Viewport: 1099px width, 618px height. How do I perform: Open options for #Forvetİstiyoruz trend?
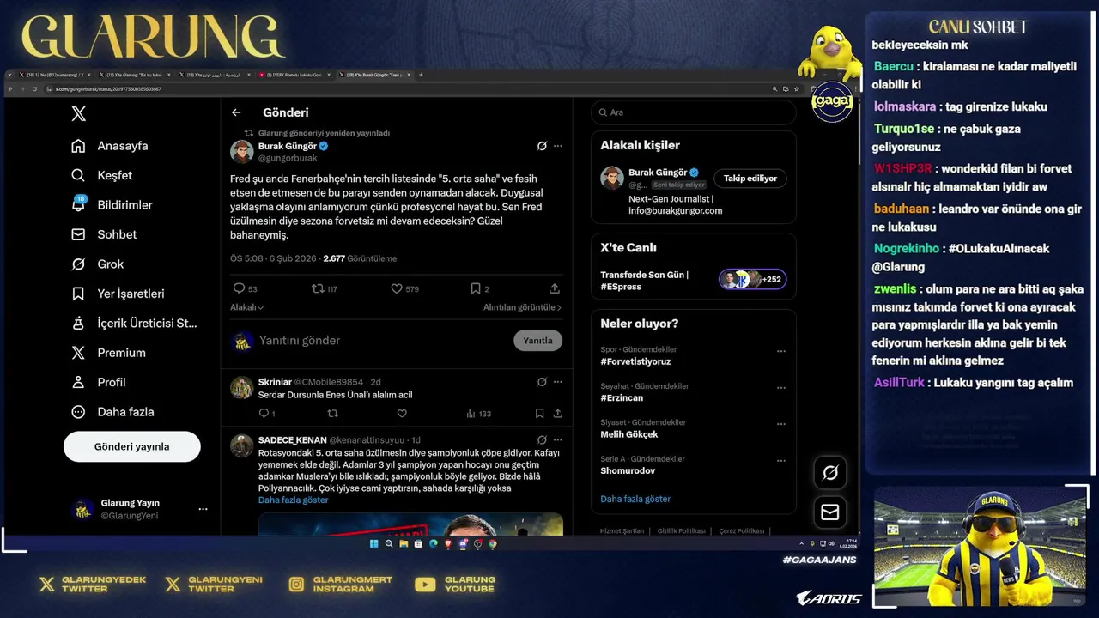click(781, 351)
